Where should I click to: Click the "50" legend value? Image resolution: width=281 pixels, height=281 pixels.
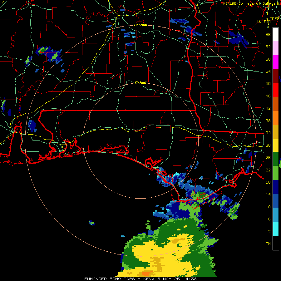[x=268, y=84]
